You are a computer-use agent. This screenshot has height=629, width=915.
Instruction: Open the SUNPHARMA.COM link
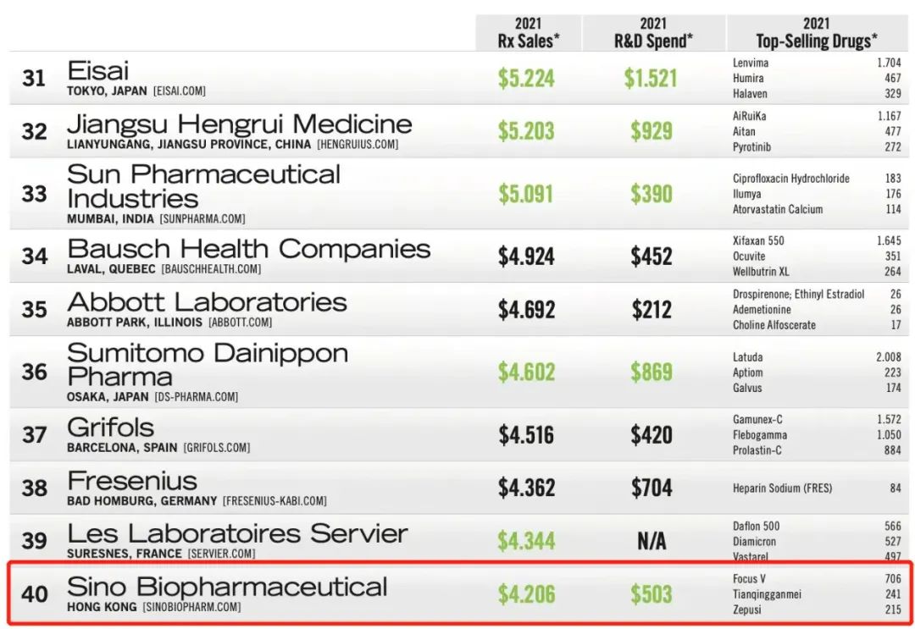(202, 218)
